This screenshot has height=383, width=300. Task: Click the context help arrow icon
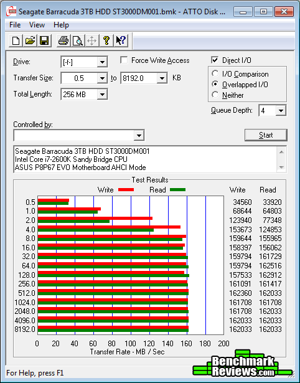pos(121,40)
